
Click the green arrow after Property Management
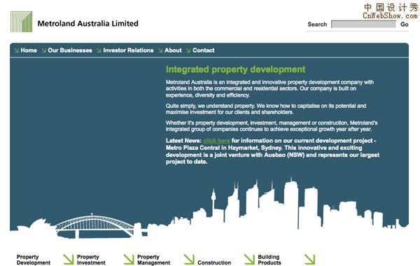click(189, 259)
